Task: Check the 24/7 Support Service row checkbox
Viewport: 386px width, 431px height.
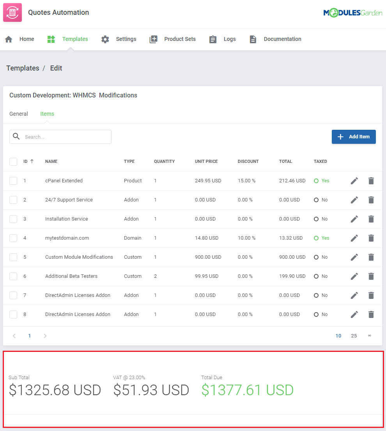Action: tap(13, 200)
